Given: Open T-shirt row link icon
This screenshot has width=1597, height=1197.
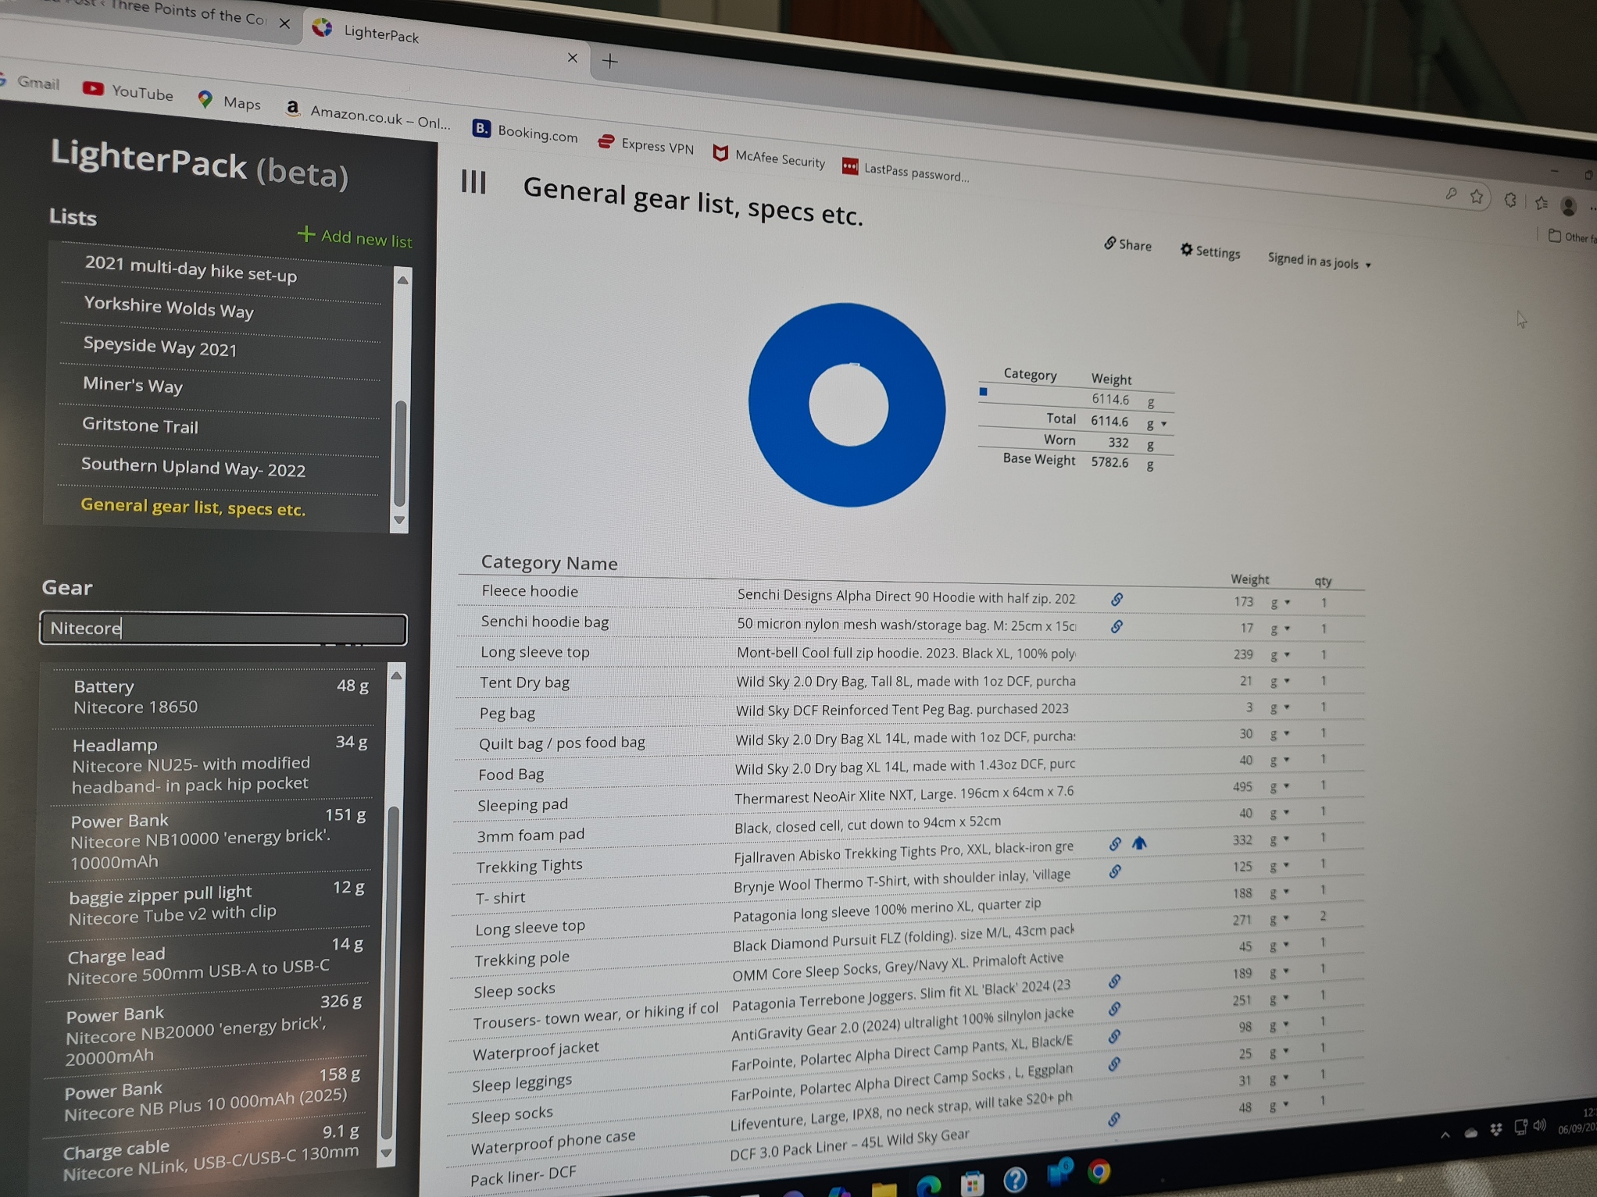Looking at the screenshot, I should click(x=1115, y=871).
